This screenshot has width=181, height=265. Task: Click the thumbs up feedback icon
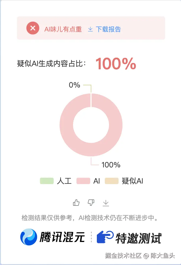click(76, 203)
